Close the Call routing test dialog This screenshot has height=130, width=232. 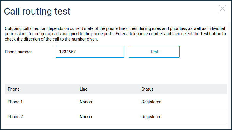(x=222, y=9)
